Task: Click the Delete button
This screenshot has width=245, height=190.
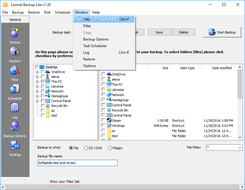Action: pos(184,32)
